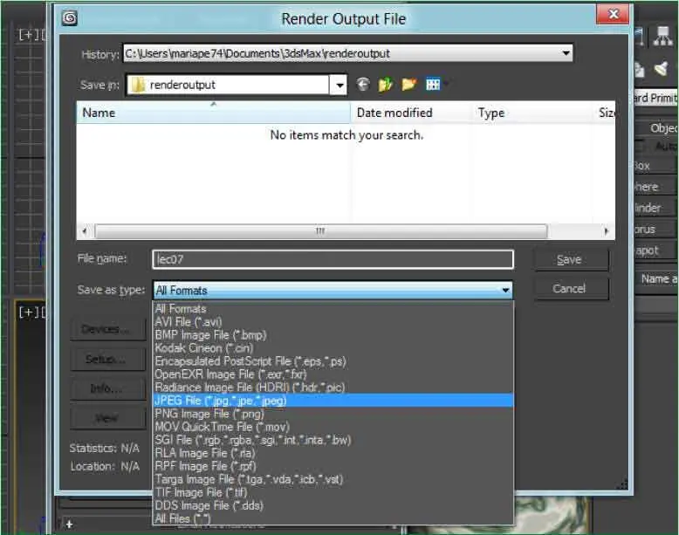Screen dimensions: 679x535
Task: Click the back navigation icon
Action: click(363, 85)
